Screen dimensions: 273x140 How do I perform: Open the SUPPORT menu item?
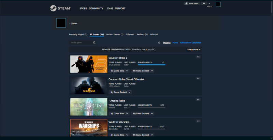[x=120, y=8]
